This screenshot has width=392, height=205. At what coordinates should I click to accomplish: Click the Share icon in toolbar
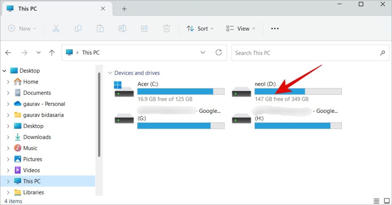pos(145,28)
